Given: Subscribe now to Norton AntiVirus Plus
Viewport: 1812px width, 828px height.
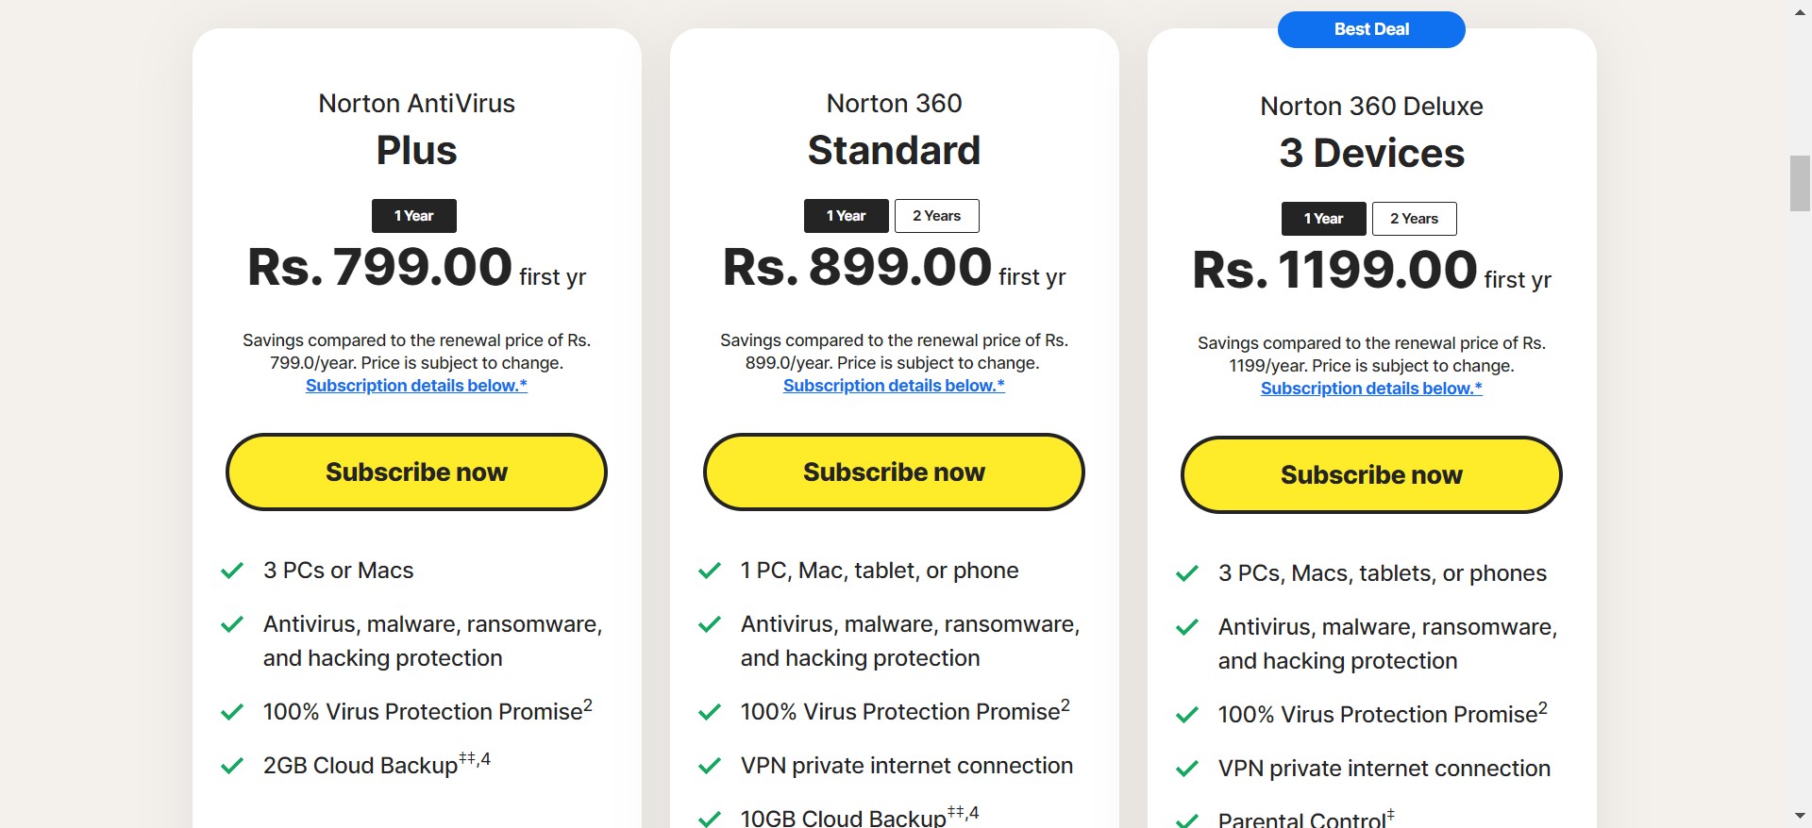Looking at the screenshot, I should pos(416,472).
